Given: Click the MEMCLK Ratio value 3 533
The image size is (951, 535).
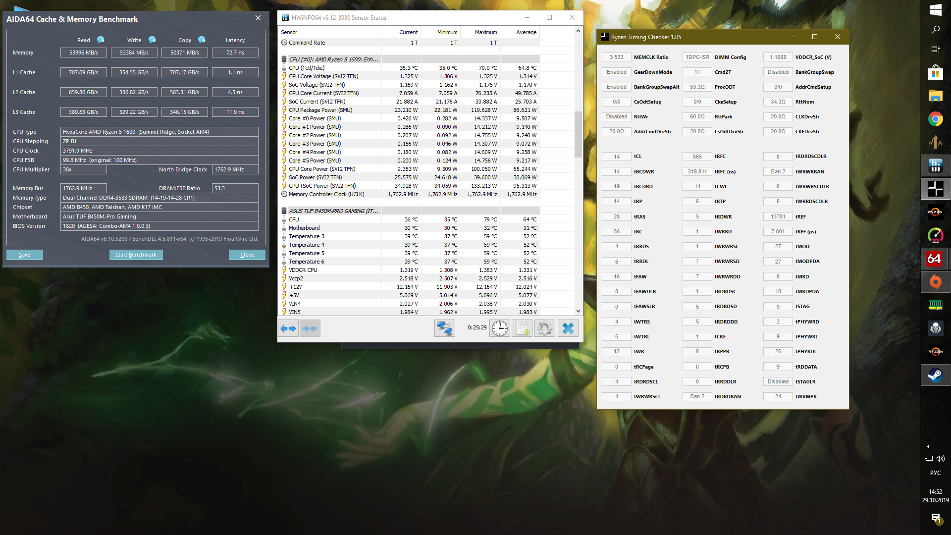Looking at the screenshot, I should [x=617, y=57].
